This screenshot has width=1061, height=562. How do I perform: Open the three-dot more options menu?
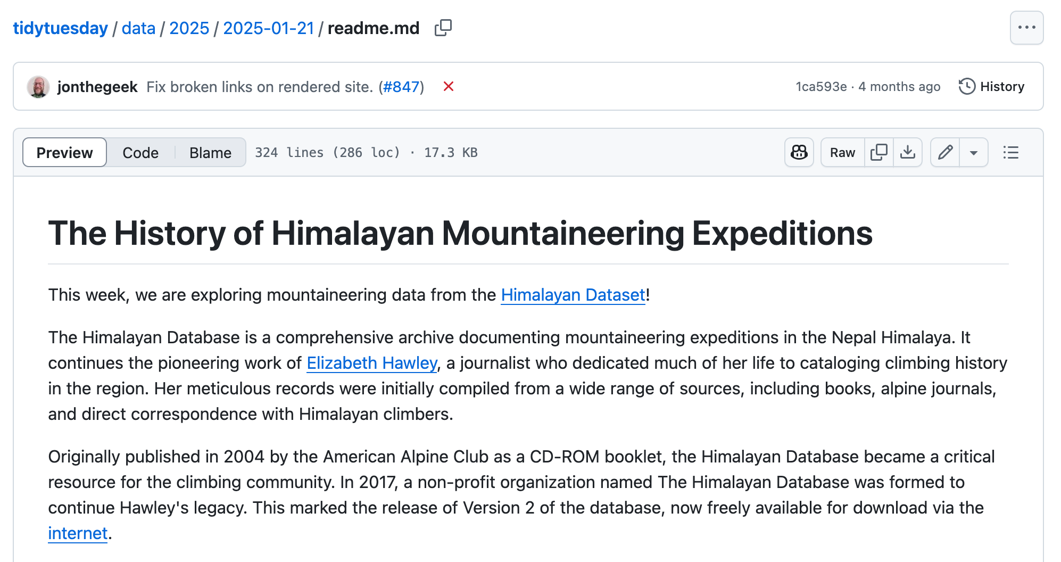(1026, 28)
